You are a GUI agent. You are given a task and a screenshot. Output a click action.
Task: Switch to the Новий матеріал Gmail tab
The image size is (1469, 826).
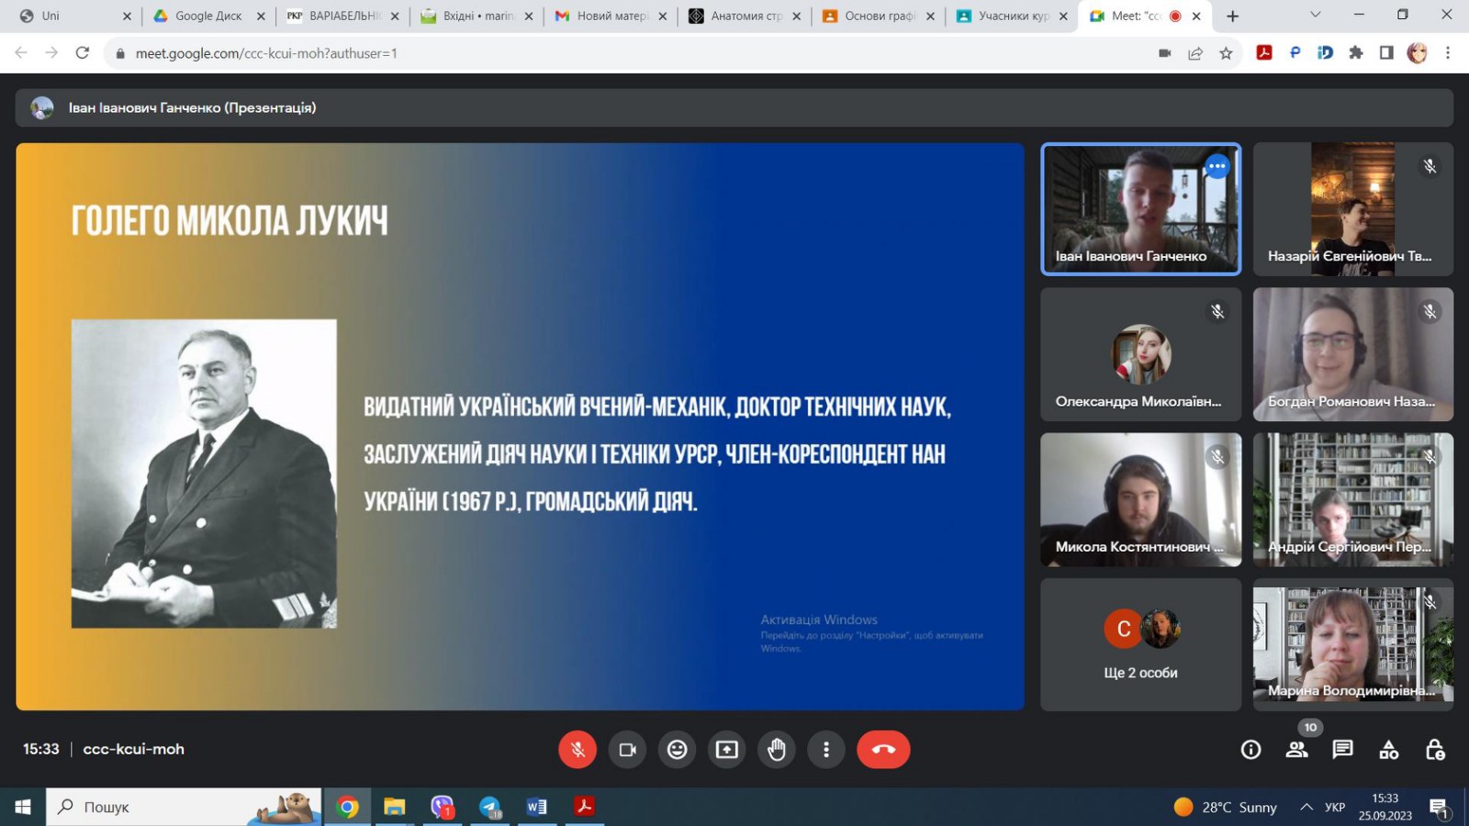(x=611, y=16)
